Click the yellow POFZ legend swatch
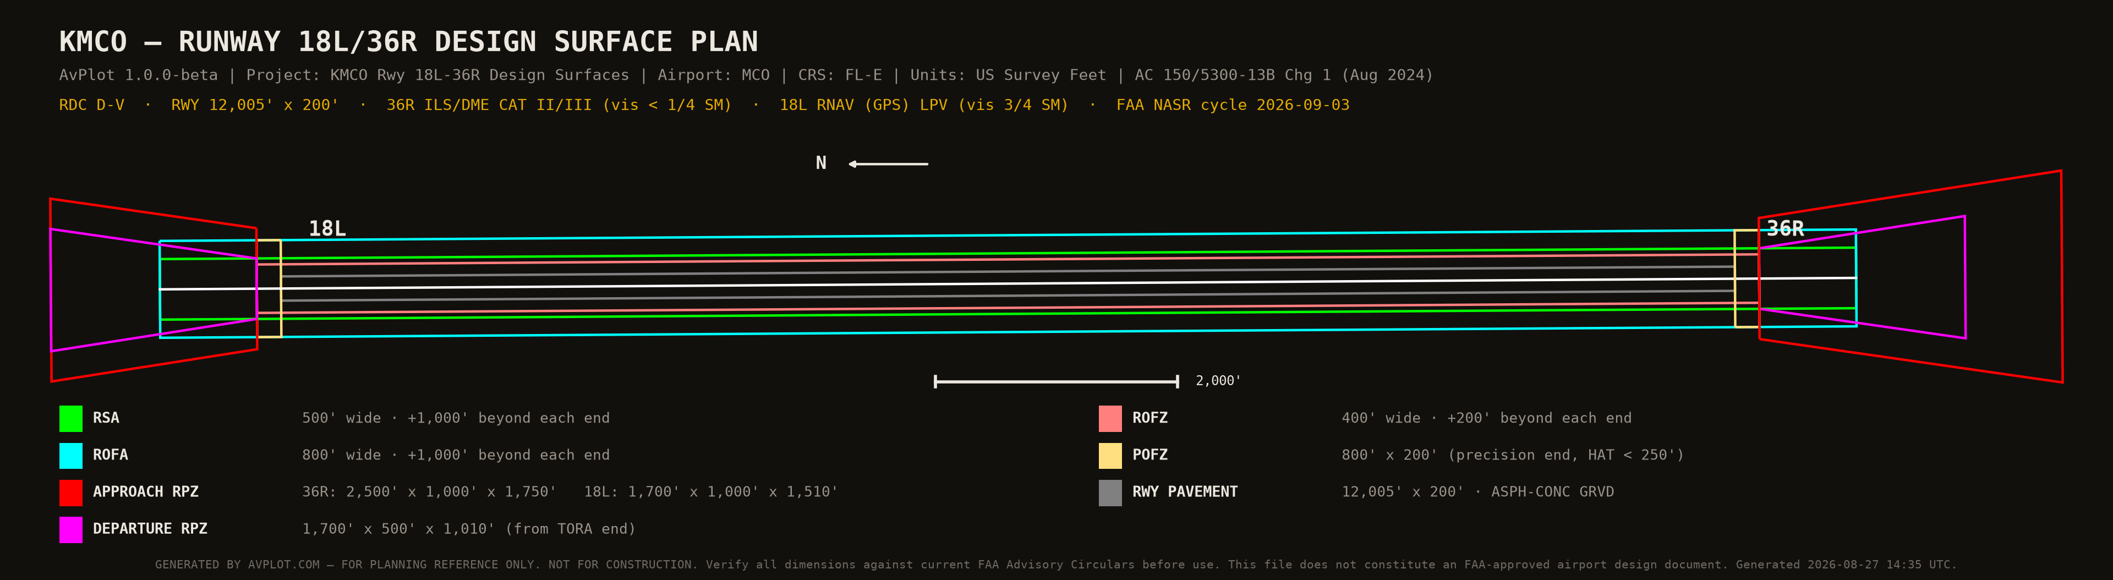Viewport: 2113px width, 580px height. [1110, 455]
